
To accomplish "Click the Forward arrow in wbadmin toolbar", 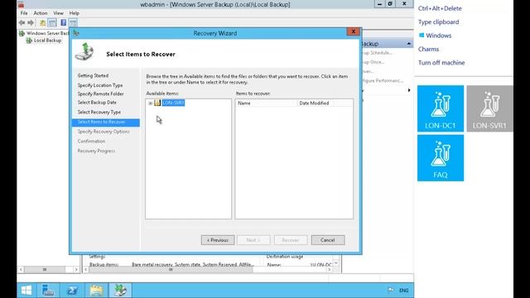I will pyautogui.click(x=31, y=22).
